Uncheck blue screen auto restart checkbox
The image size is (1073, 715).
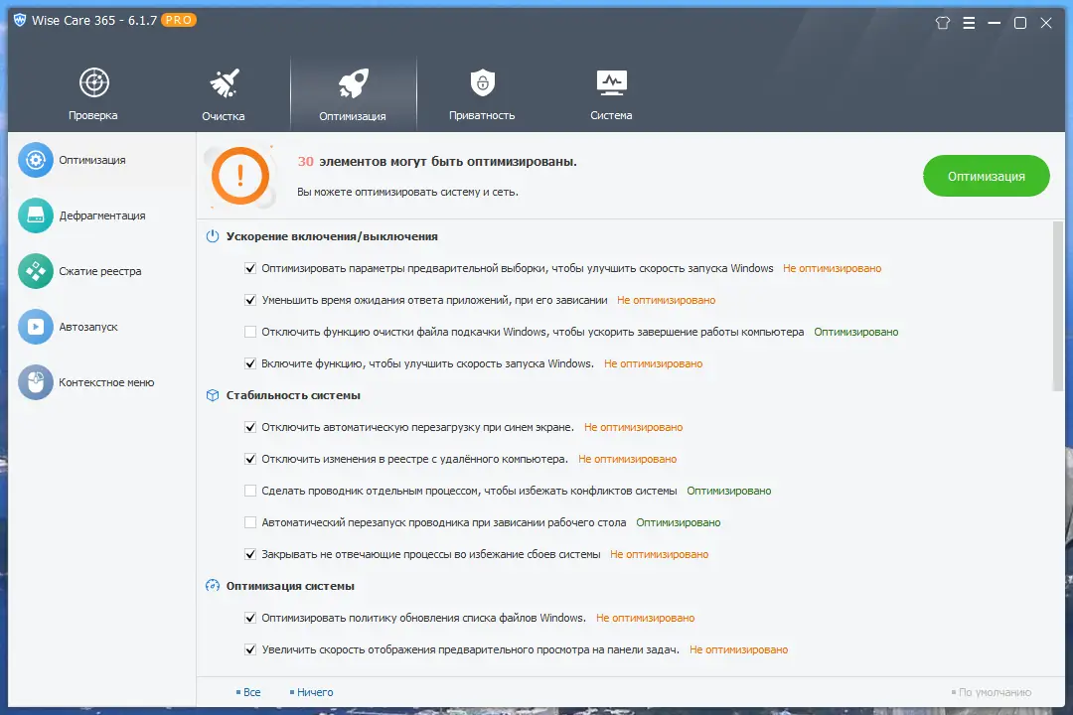pos(250,427)
